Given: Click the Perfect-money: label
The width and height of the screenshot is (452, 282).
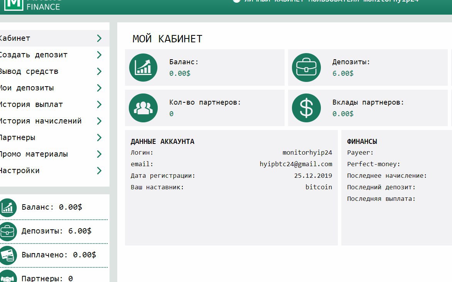Looking at the screenshot, I should point(374,164).
